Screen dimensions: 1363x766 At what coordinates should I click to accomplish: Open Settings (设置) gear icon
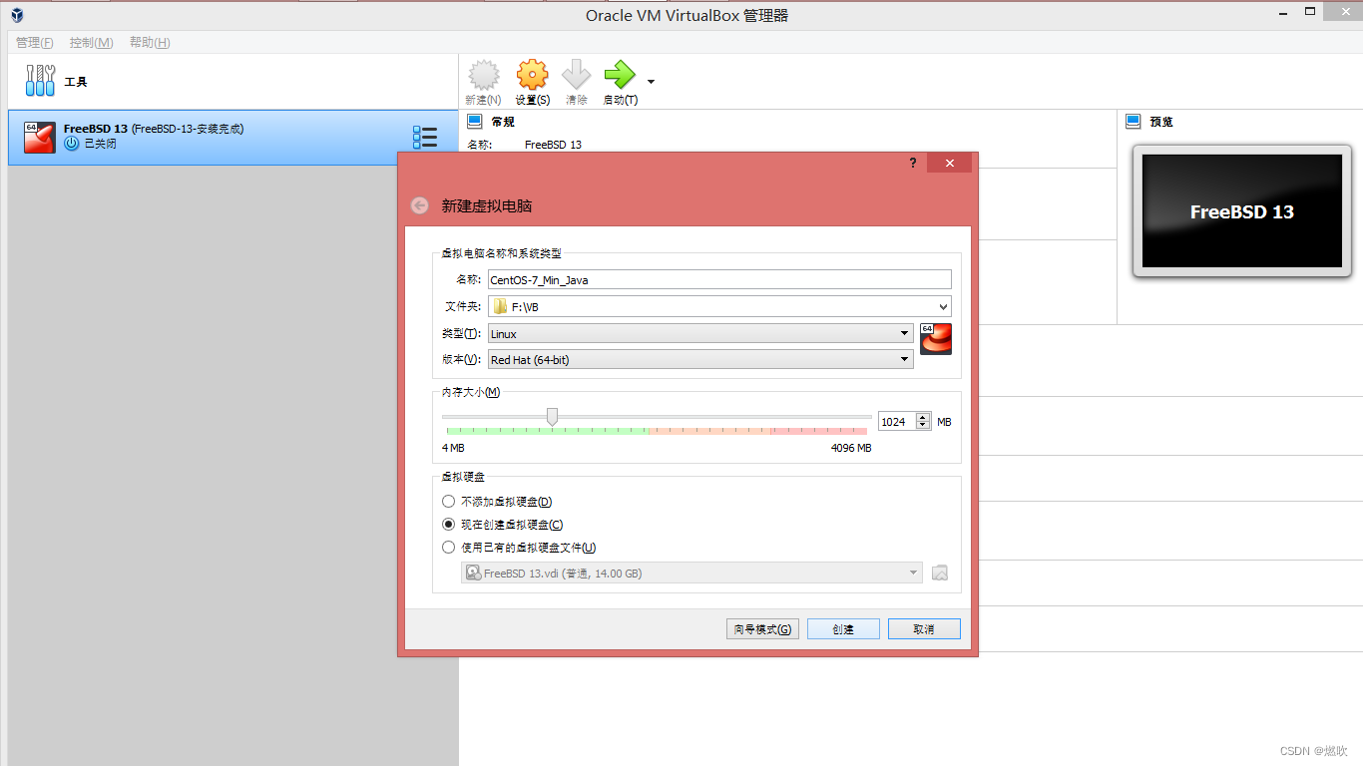[x=532, y=76]
